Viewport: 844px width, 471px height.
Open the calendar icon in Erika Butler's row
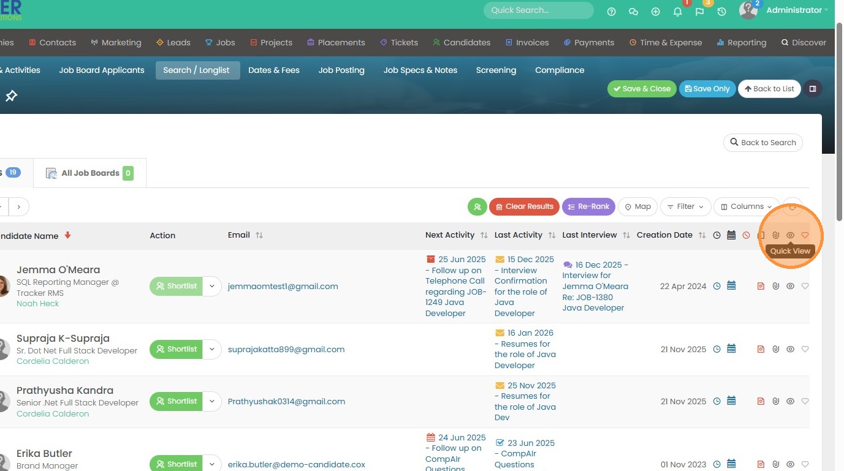point(731,464)
